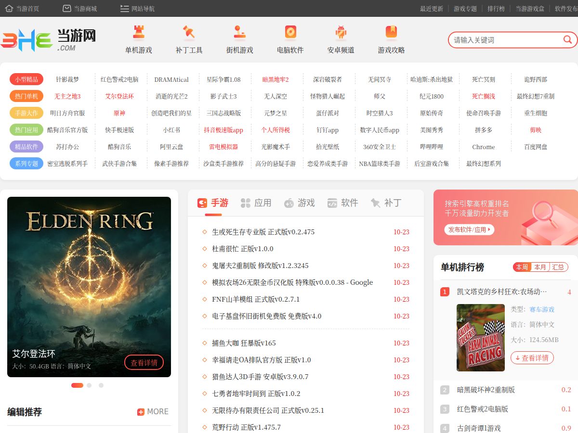The image size is (578, 433).
Task: Open 电脑软件 disc icon
Action: [x=290, y=32]
